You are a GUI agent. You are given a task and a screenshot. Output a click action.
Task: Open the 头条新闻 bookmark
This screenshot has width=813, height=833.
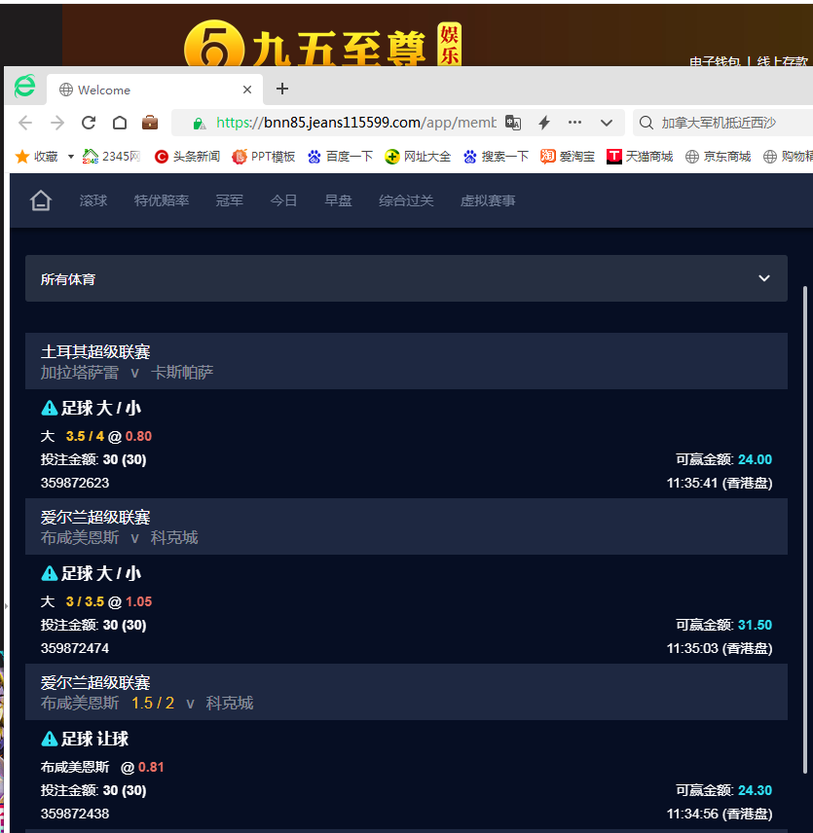[x=187, y=156]
